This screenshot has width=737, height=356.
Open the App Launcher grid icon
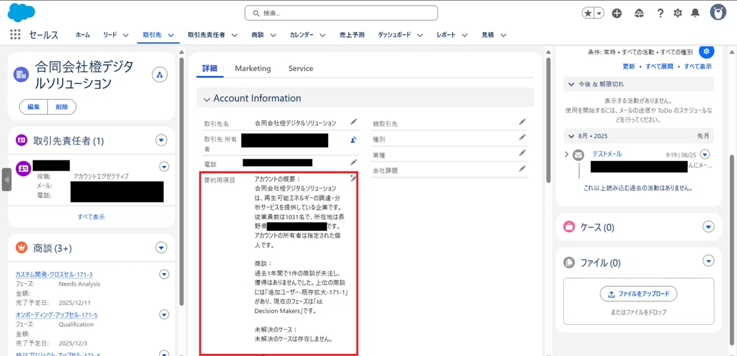click(16, 35)
